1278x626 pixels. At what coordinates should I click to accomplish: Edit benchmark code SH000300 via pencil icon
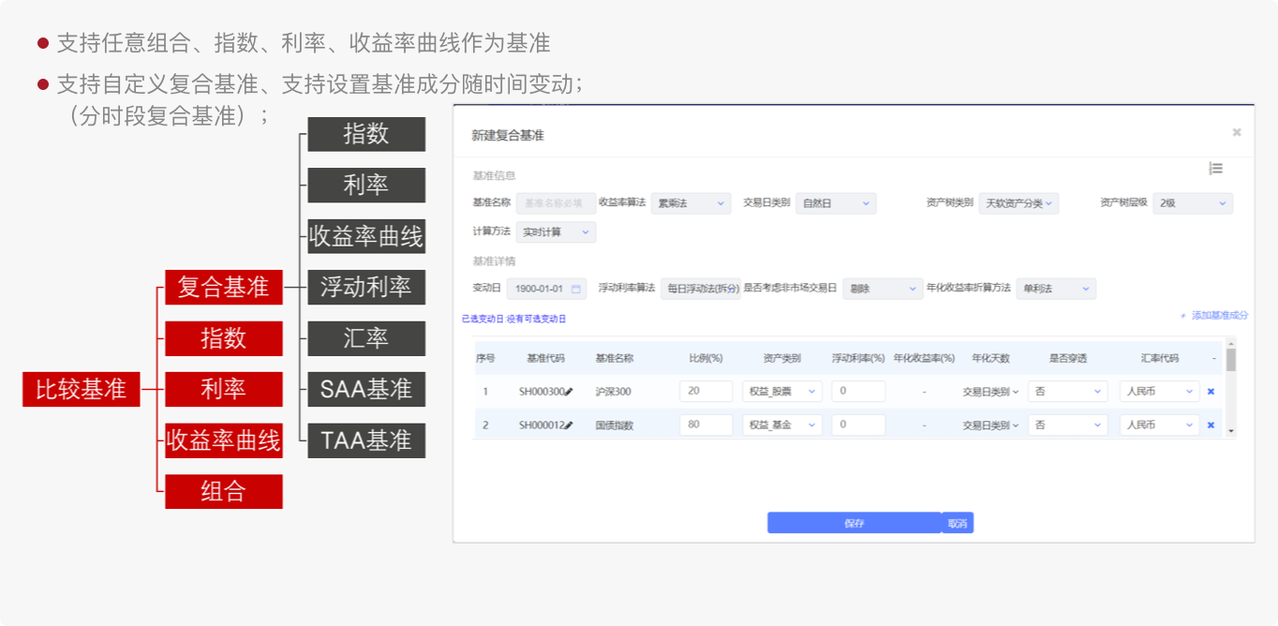568,391
